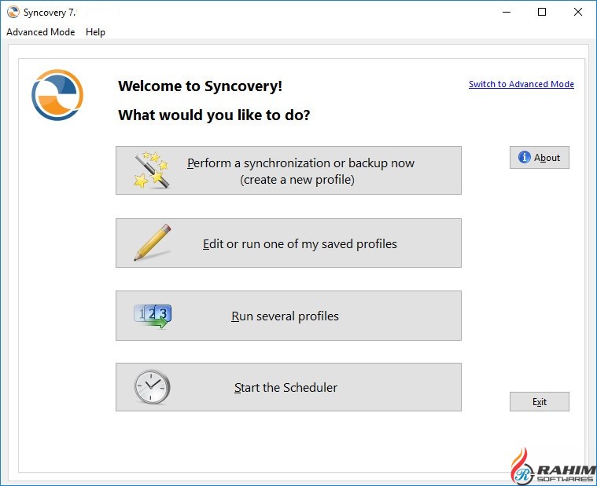The height and width of the screenshot is (486, 597).
Task: Launch Start the Scheduler
Action: (x=289, y=387)
